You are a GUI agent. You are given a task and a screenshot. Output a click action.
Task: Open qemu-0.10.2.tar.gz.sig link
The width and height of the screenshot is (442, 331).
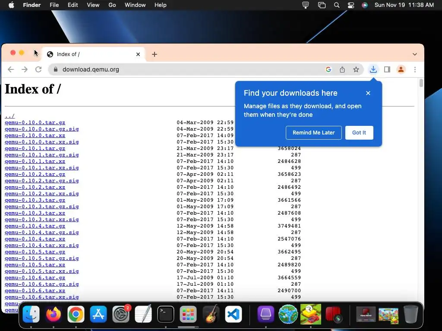pyautogui.click(x=42, y=181)
